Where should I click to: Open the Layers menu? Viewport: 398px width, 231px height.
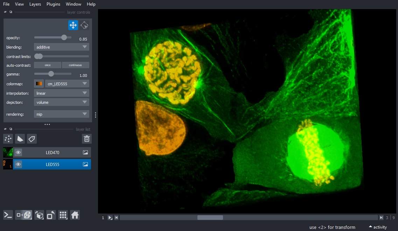click(x=35, y=4)
